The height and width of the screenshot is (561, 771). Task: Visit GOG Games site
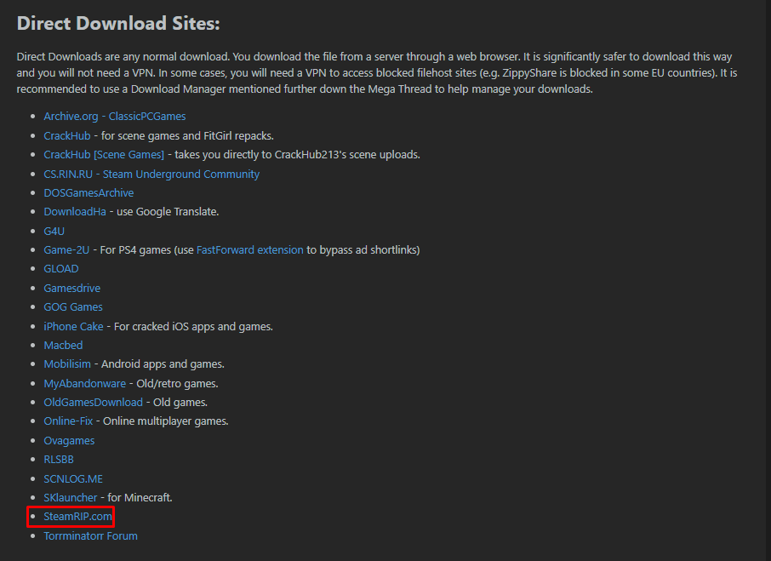tap(73, 306)
